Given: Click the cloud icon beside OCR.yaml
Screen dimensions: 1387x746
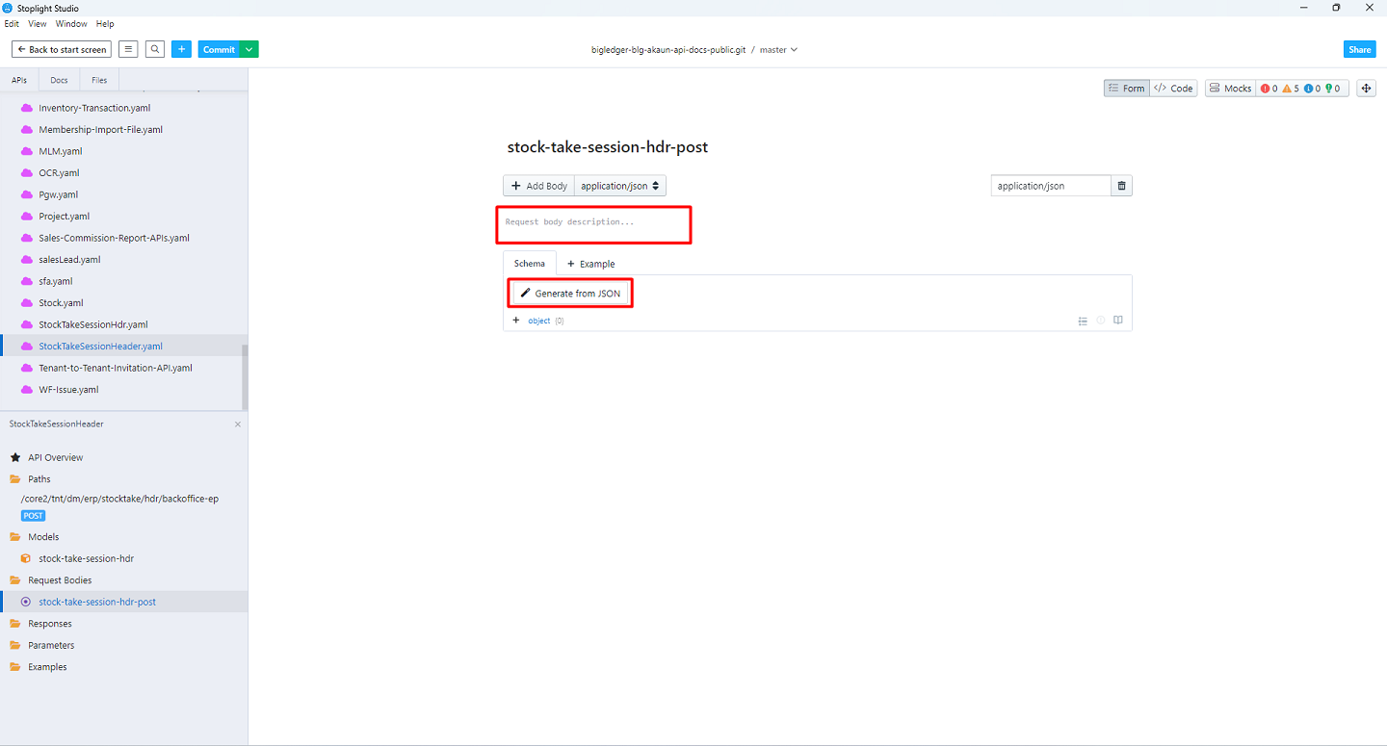Looking at the screenshot, I should [27, 173].
